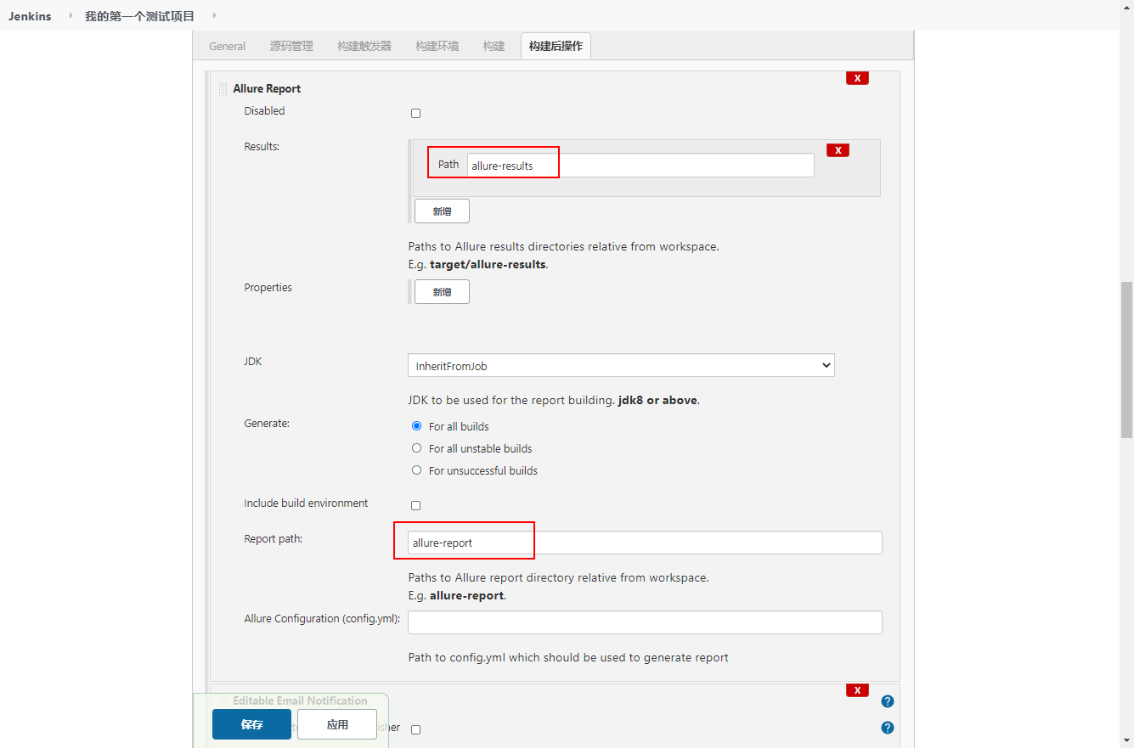Click the page vertical scrollbar
The image size is (1134, 748).
tap(1127, 359)
